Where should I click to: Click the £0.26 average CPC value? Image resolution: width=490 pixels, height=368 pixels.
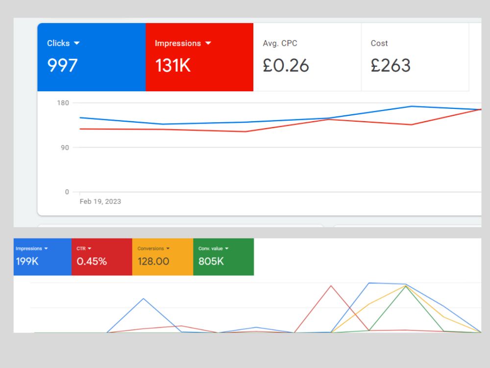286,65
